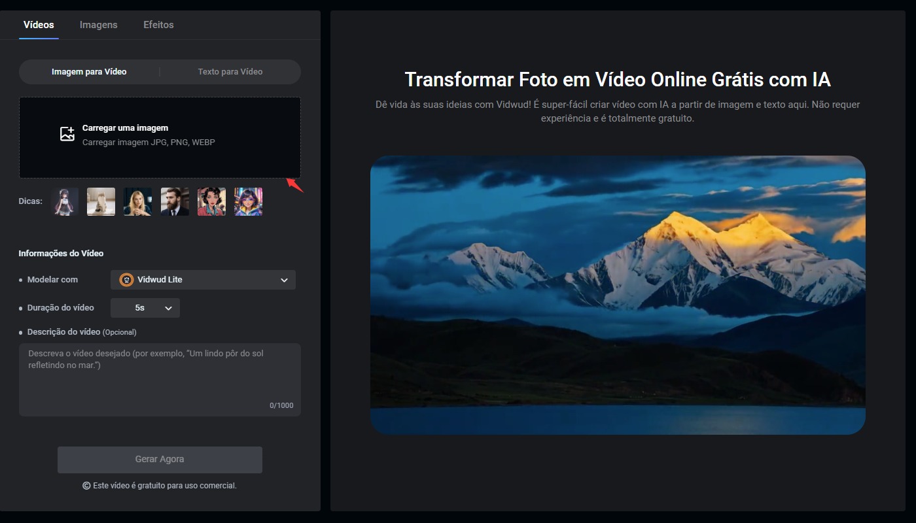Click 'Carregar uma imagem' upload area
The height and width of the screenshot is (523, 916).
pos(160,137)
